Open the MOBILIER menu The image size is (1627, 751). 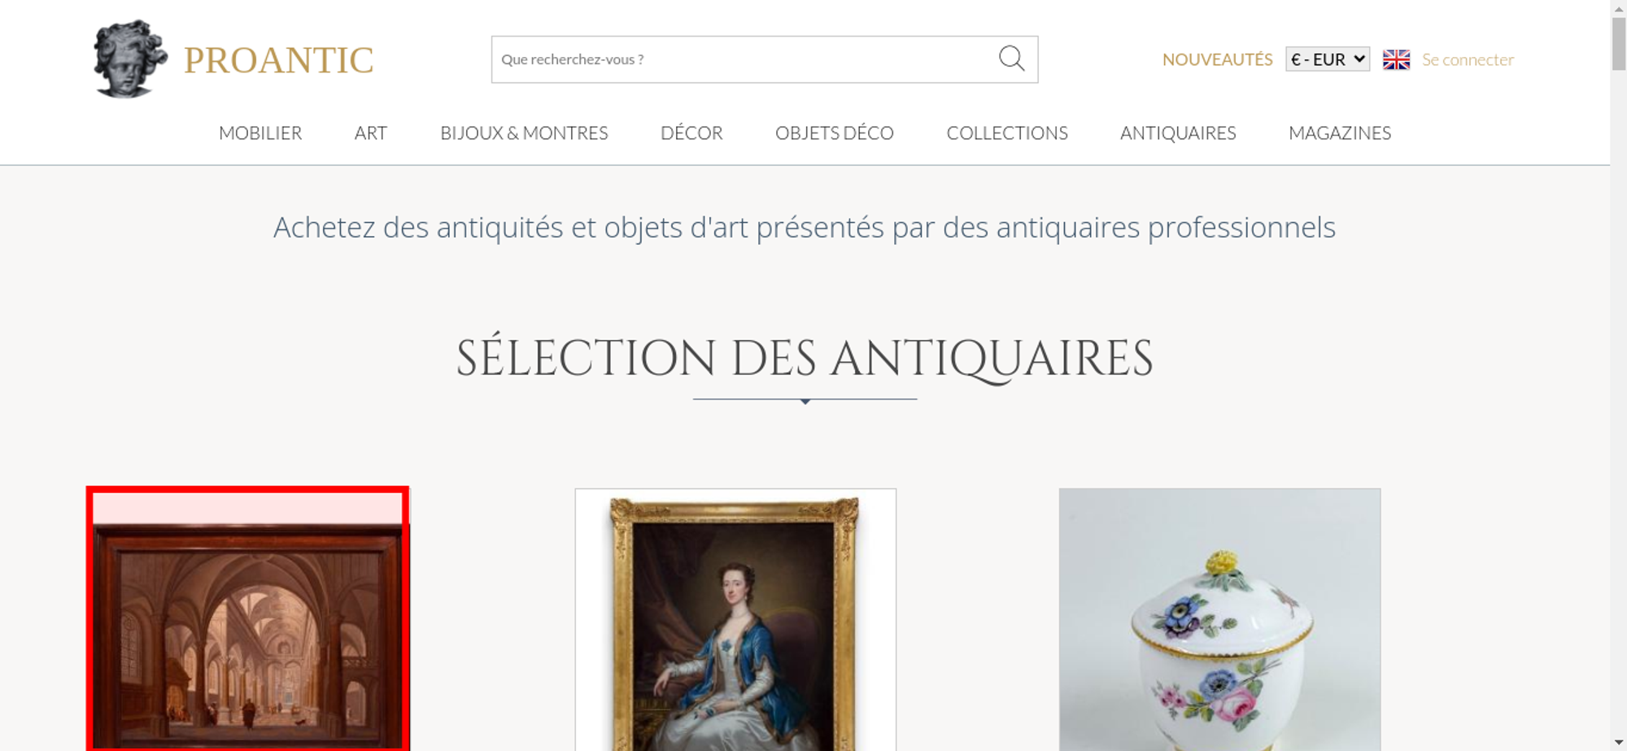[260, 133]
